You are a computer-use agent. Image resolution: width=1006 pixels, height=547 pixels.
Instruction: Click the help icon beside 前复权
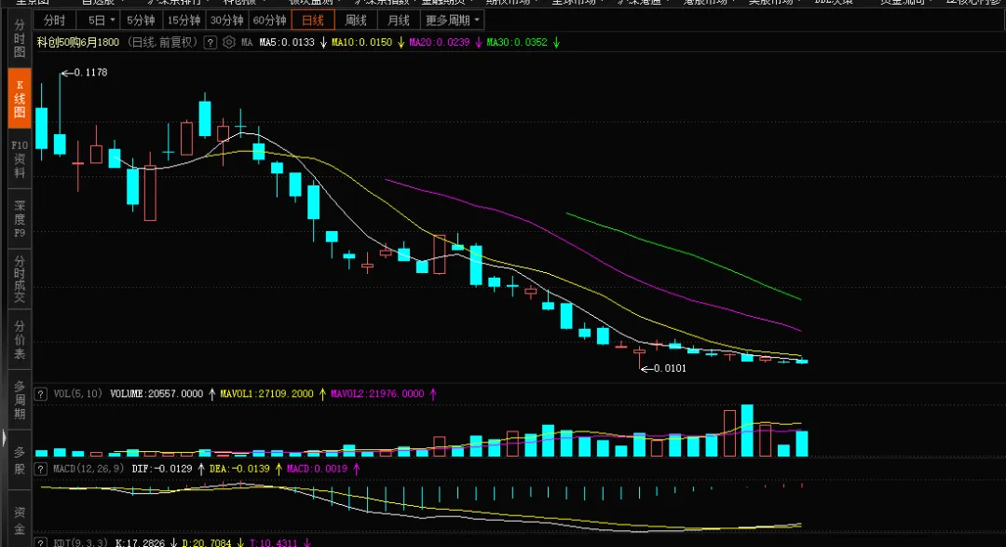tap(210, 42)
